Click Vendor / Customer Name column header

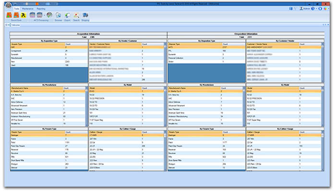coord(115,44)
